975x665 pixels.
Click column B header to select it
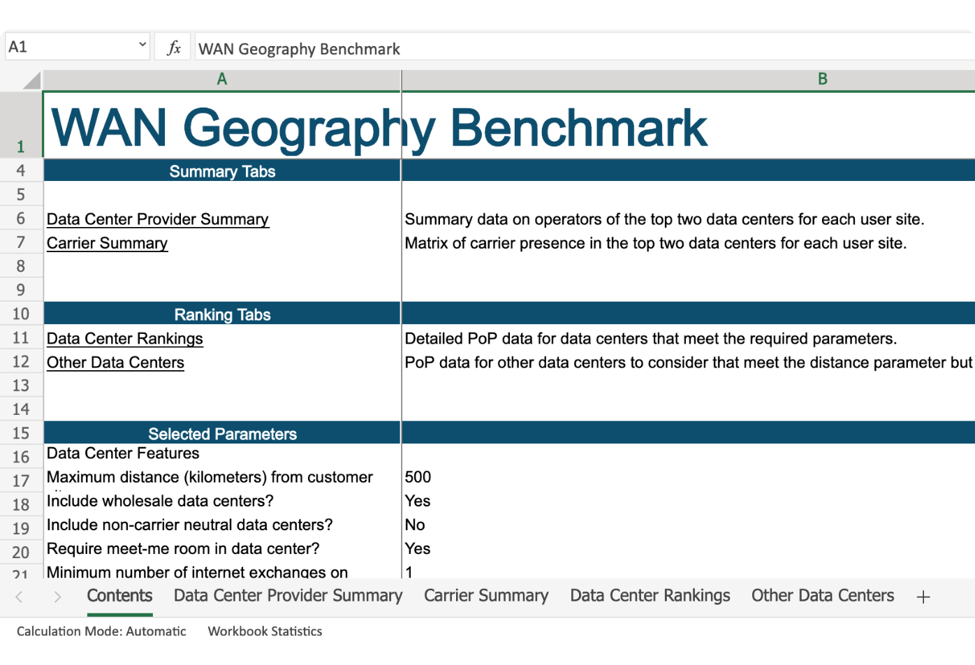[x=823, y=79]
